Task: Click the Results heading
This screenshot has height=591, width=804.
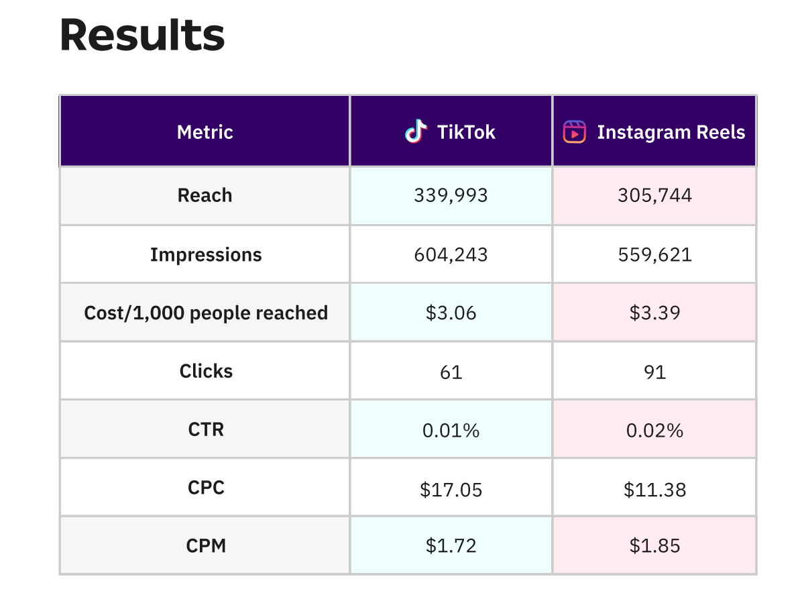Action: (x=142, y=35)
